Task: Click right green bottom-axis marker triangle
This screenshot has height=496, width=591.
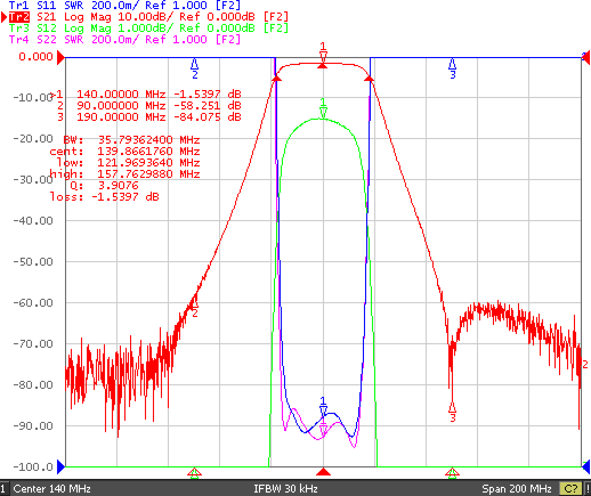Action: pyautogui.click(x=452, y=473)
